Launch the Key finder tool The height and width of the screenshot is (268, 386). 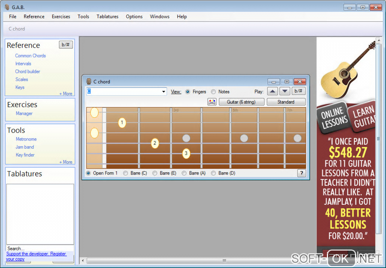(25, 155)
